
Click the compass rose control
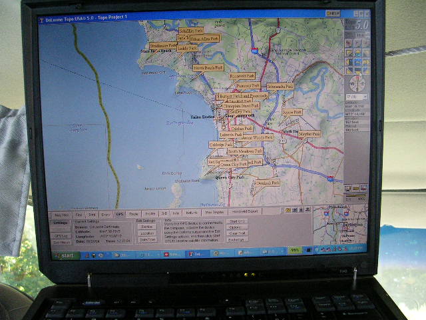(x=356, y=85)
